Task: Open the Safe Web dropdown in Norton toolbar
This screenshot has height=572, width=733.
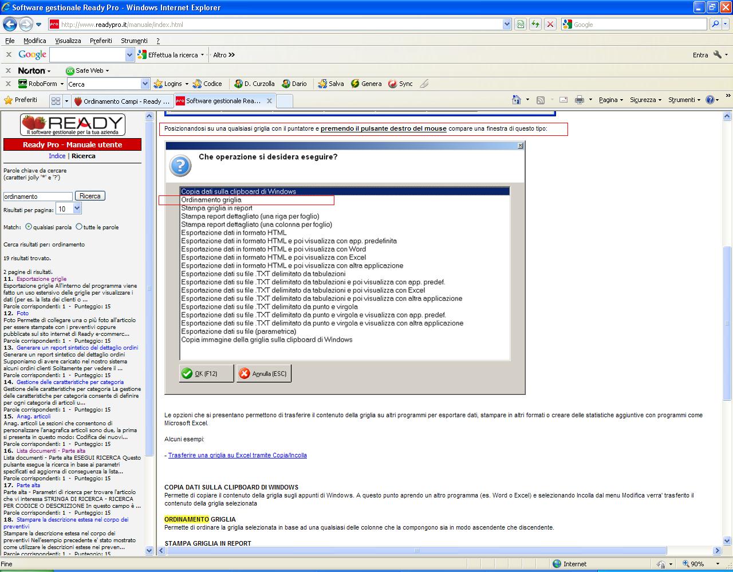Action: coord(107,70)
